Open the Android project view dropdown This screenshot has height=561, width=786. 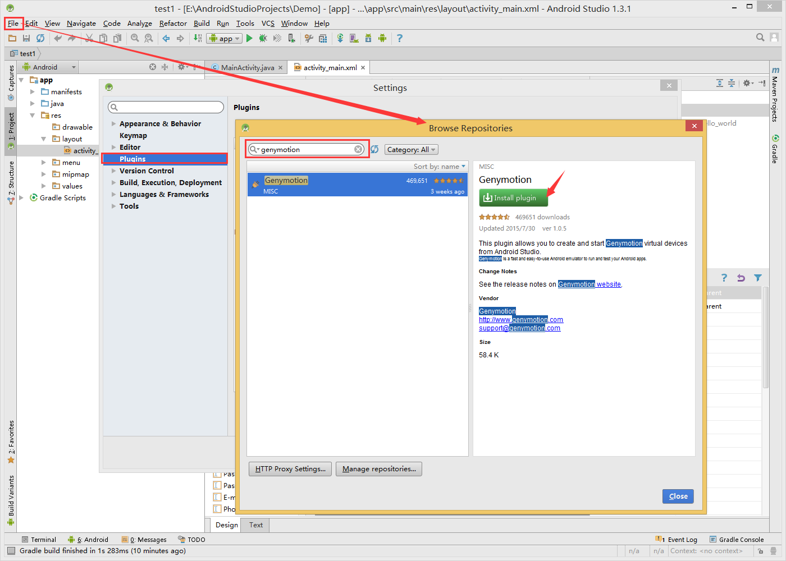[x=49, y=67]
